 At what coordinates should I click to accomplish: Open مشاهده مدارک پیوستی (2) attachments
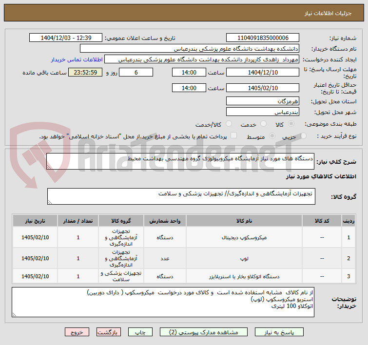coord(203,332)
